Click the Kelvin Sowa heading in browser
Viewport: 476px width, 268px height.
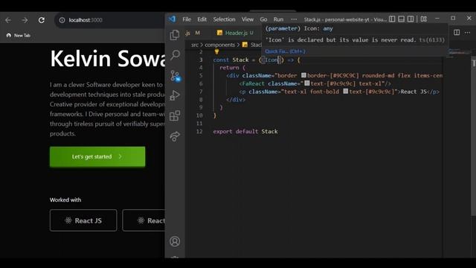(x=108, y=58)
